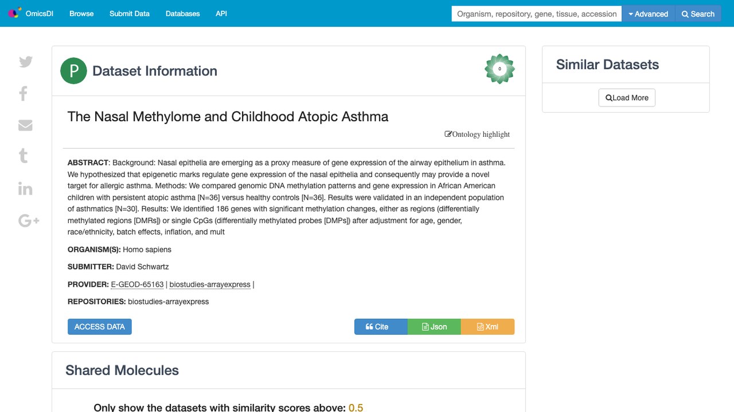Click the 'Similar Datasets' heading
Viewport: 734px width, 412px height.
point(607,65)
